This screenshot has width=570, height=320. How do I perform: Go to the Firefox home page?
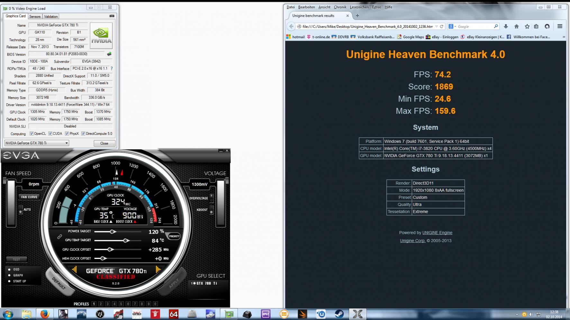(x=517, y=27)
